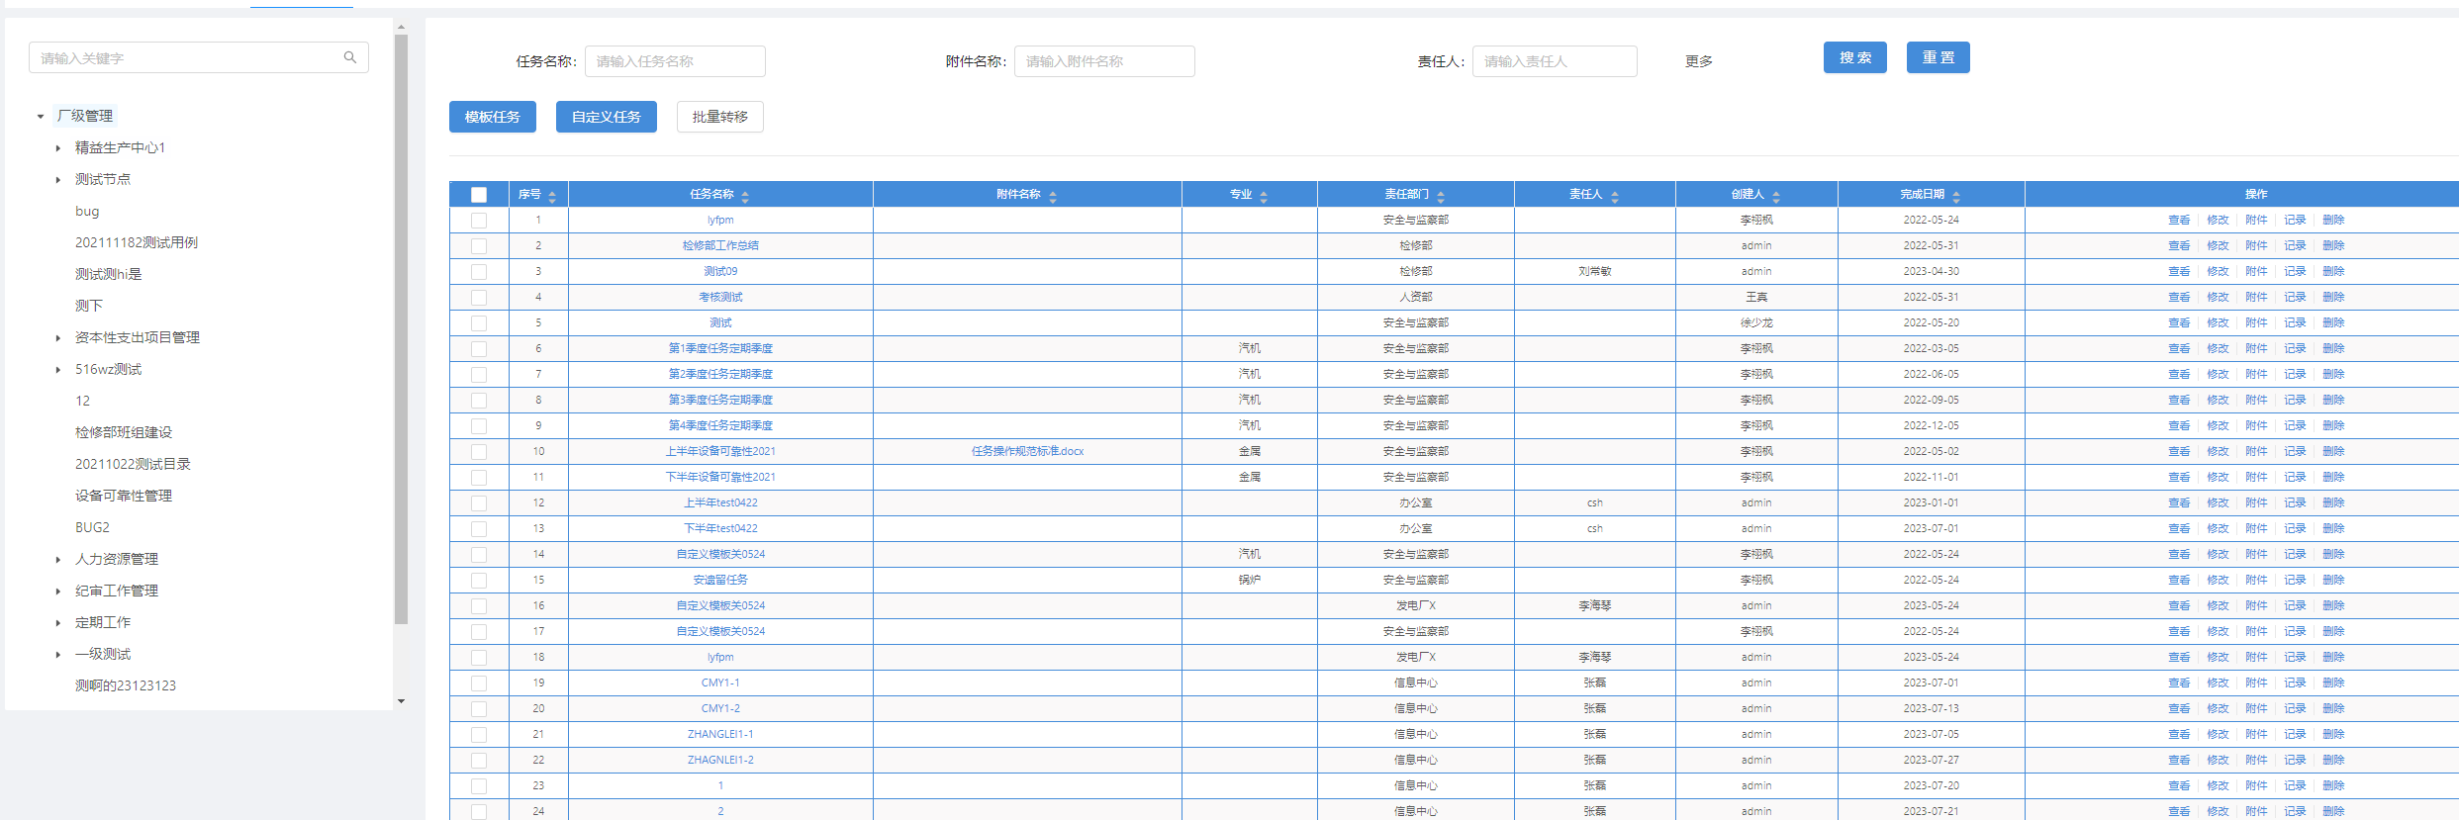Click the 批量转移 button
Image resolution: width=2459 pixels, height=820 pixels.
pyautogui.click(x=720, y=117)
